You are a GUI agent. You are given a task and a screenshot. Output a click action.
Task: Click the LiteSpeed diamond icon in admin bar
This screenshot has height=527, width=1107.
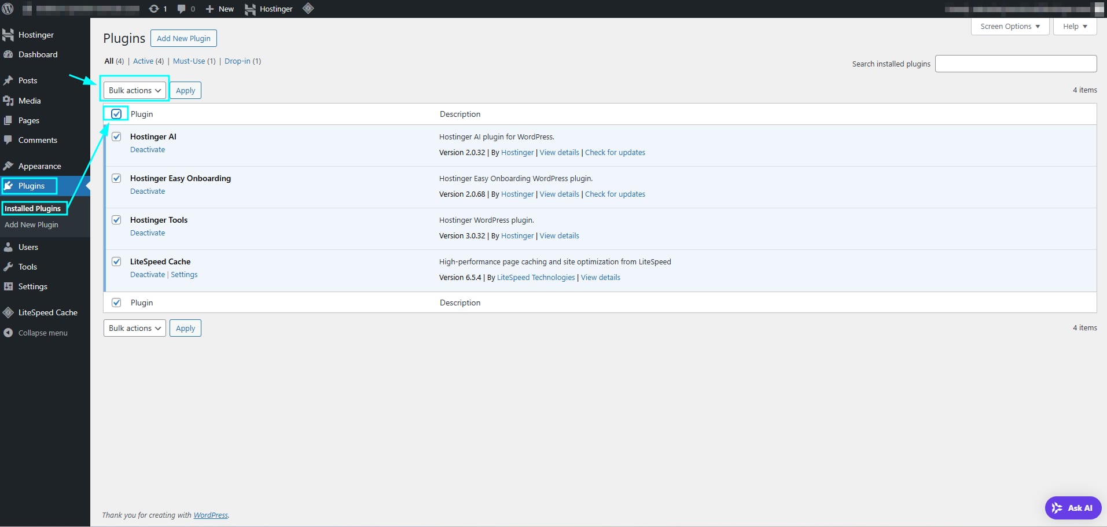(x=308, y=9)
